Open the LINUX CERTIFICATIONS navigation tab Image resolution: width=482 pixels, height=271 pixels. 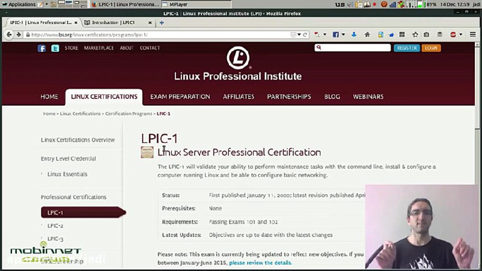coord(104,97)
